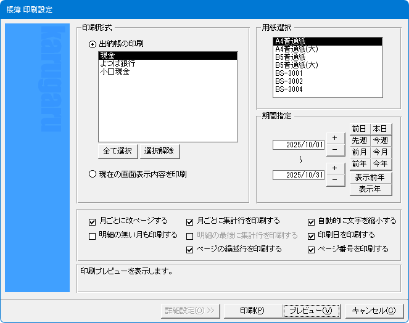Select BS-3001 paper type
This screenshot has height=323, width=409.
(x=289, y=73)
